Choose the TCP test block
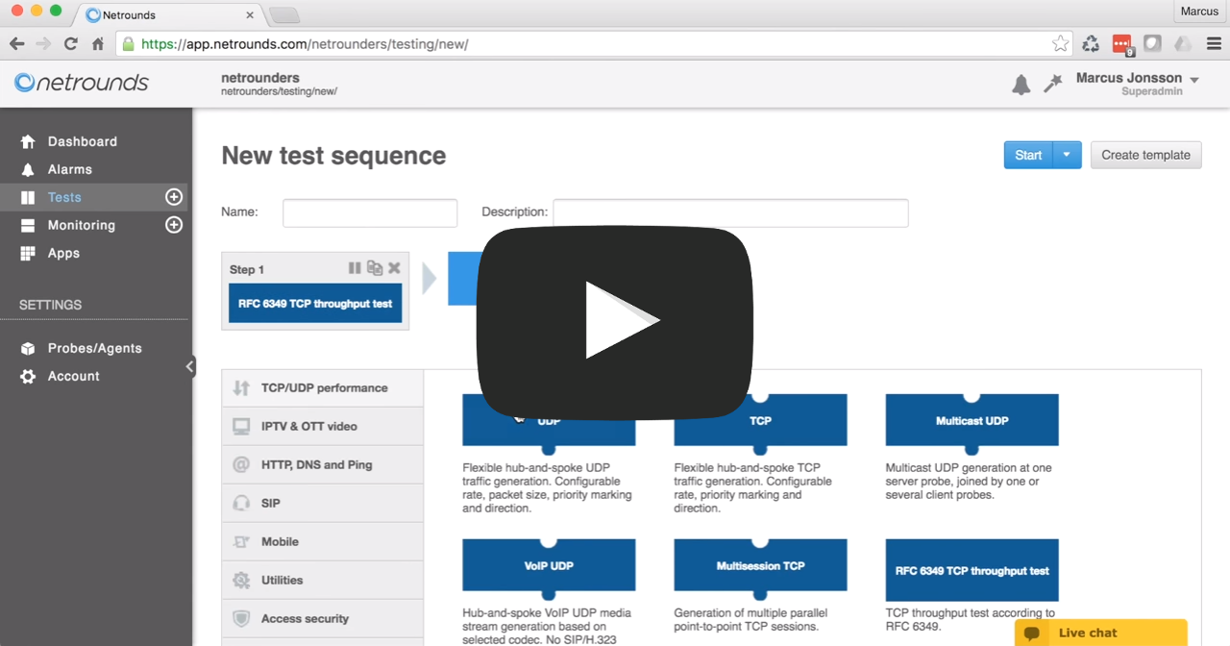The width and height of the screenshot is (1230, 646). tap(760, 421)
